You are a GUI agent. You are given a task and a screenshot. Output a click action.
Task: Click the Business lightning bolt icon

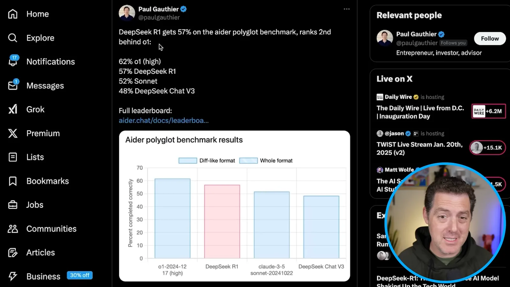pos(13,276)
